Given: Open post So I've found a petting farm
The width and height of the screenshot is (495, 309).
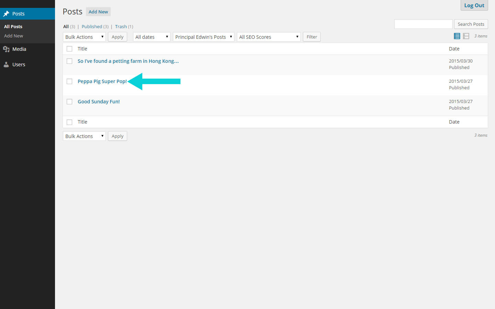Looking at the screenshot, I should [128, 61].
